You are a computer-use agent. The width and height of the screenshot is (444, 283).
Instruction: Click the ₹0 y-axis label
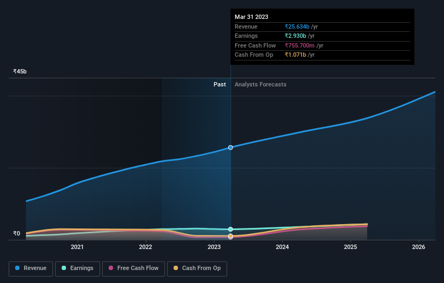click(17, 233)
